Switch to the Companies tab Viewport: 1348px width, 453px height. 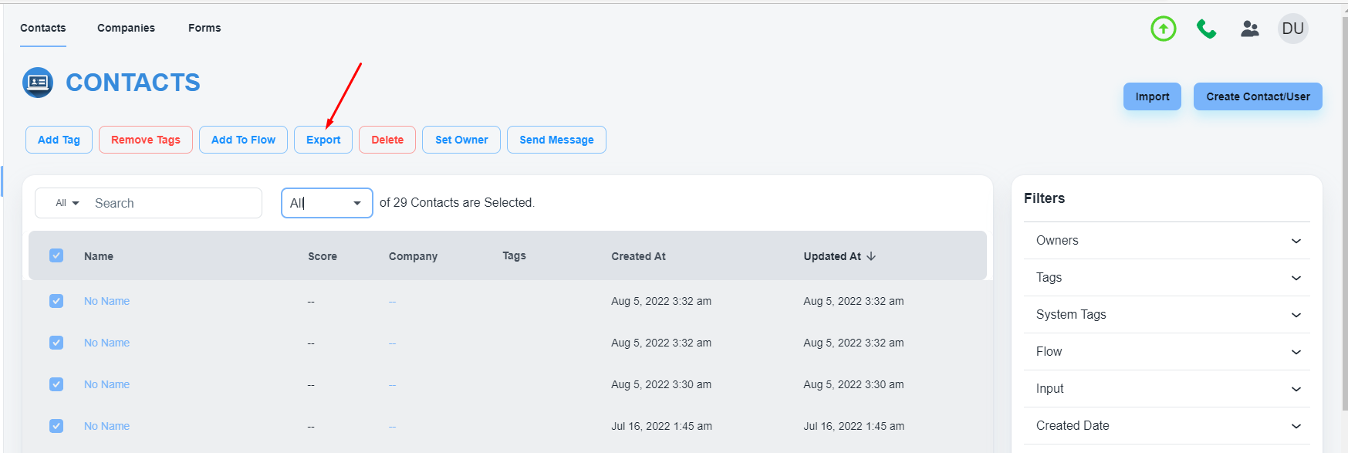point(126,28)
